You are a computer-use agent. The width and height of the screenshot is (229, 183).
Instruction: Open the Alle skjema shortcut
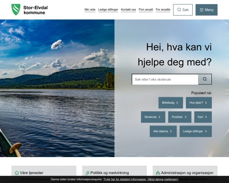(163, 131)
